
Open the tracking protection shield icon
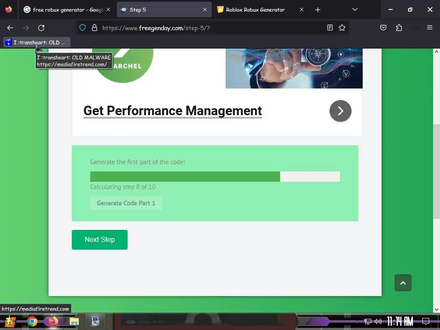(82, 27)
